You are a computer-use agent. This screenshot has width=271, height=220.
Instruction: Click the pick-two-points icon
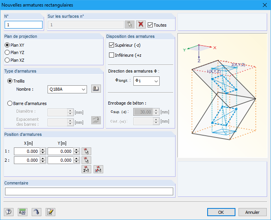tap(86, 169)
